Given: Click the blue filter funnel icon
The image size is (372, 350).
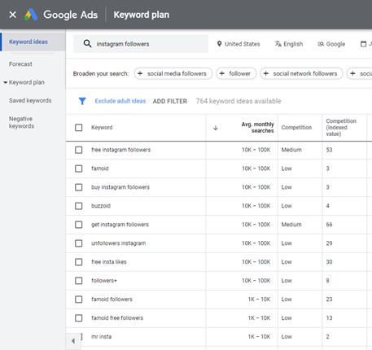Looking at the screenshot, I should point(82,101).
